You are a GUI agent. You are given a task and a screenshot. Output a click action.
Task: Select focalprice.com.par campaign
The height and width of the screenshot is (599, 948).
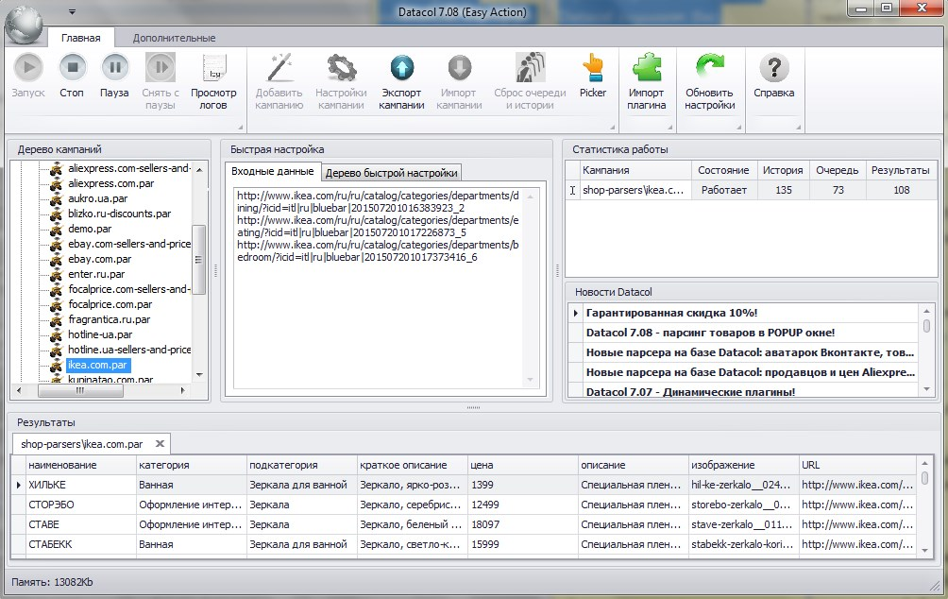[110, 303]
